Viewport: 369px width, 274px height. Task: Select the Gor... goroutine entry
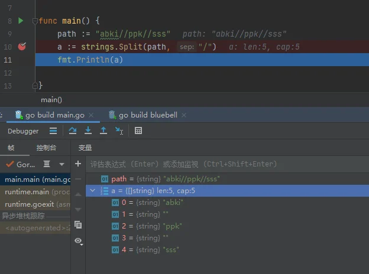[21, 164]
